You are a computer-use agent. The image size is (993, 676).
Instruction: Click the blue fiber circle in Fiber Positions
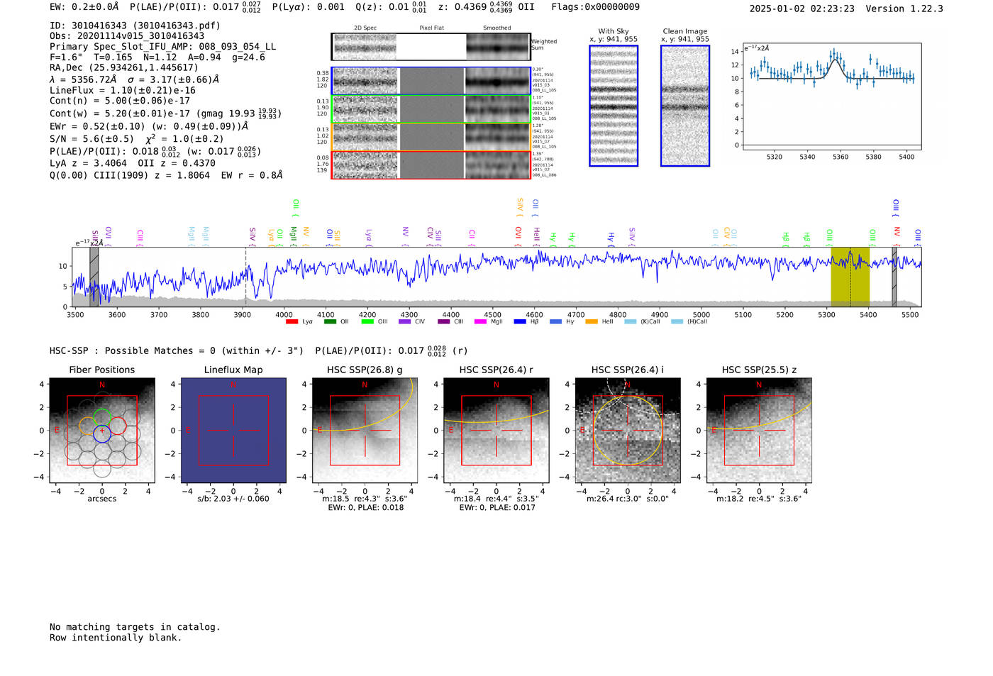102,433
